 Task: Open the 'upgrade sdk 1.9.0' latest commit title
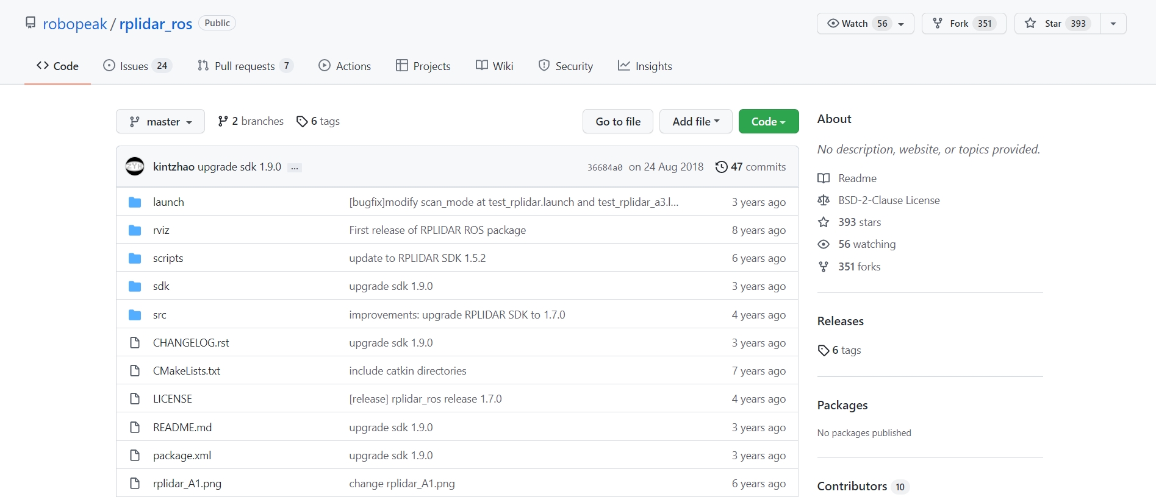(239, 167)
